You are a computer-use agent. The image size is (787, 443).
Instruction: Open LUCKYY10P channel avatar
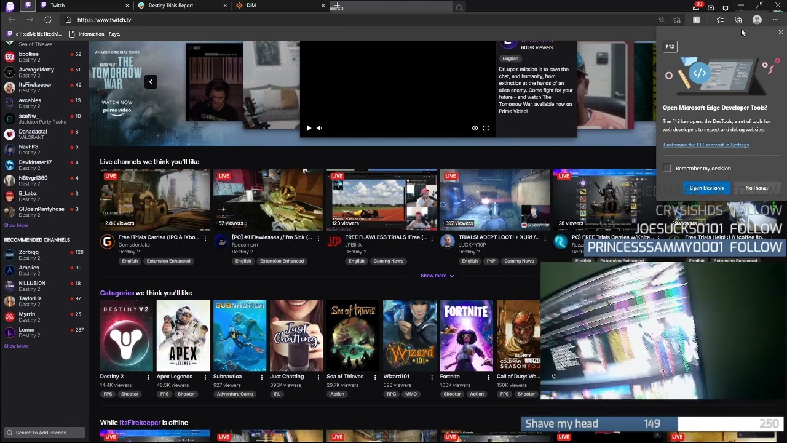447,242
